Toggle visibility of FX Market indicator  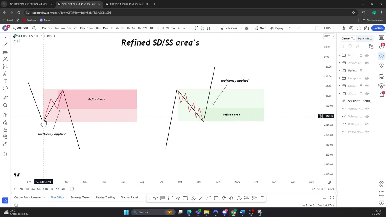click(x=367, y=131)
